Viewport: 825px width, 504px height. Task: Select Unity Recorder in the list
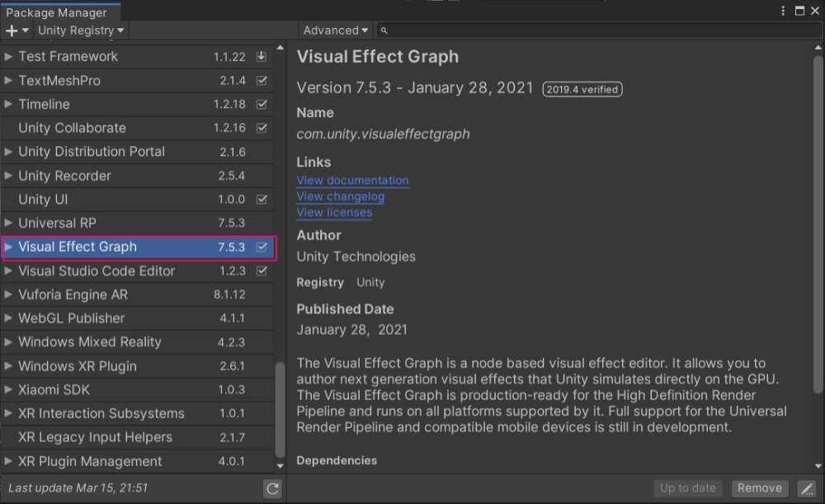(64, 176)
